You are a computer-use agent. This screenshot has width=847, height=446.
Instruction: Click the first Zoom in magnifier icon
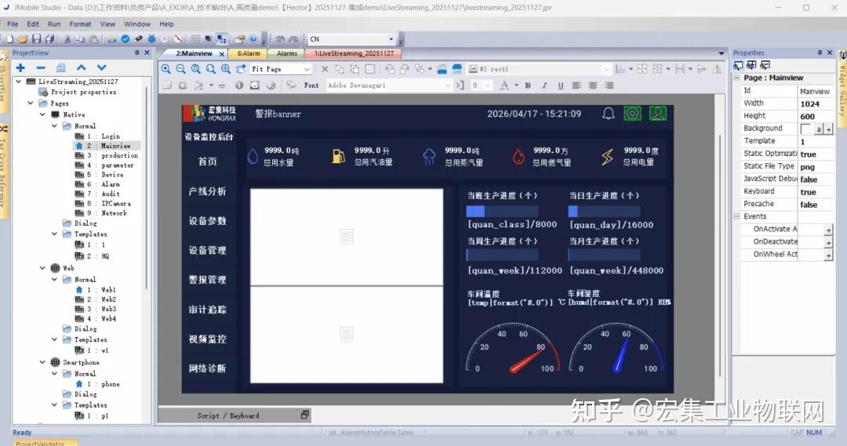[x=165, y=69]
